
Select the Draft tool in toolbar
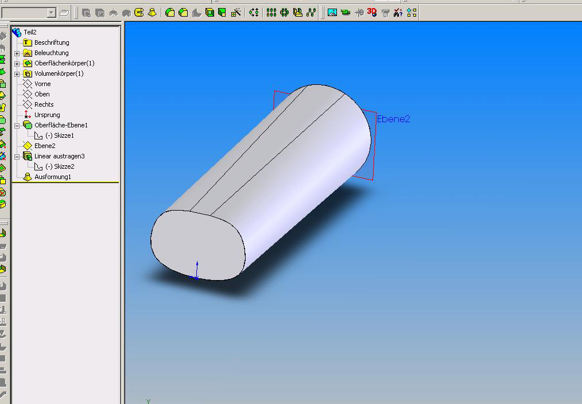click(222, 13)
